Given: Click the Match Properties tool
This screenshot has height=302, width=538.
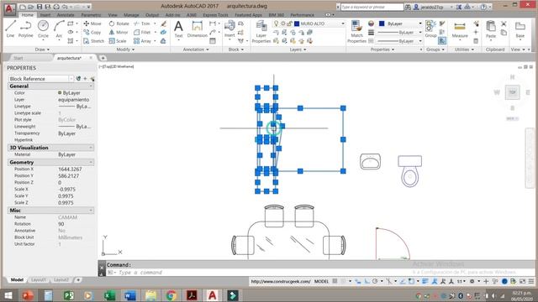Looking at the screenshot, I should tap(356, 32).
